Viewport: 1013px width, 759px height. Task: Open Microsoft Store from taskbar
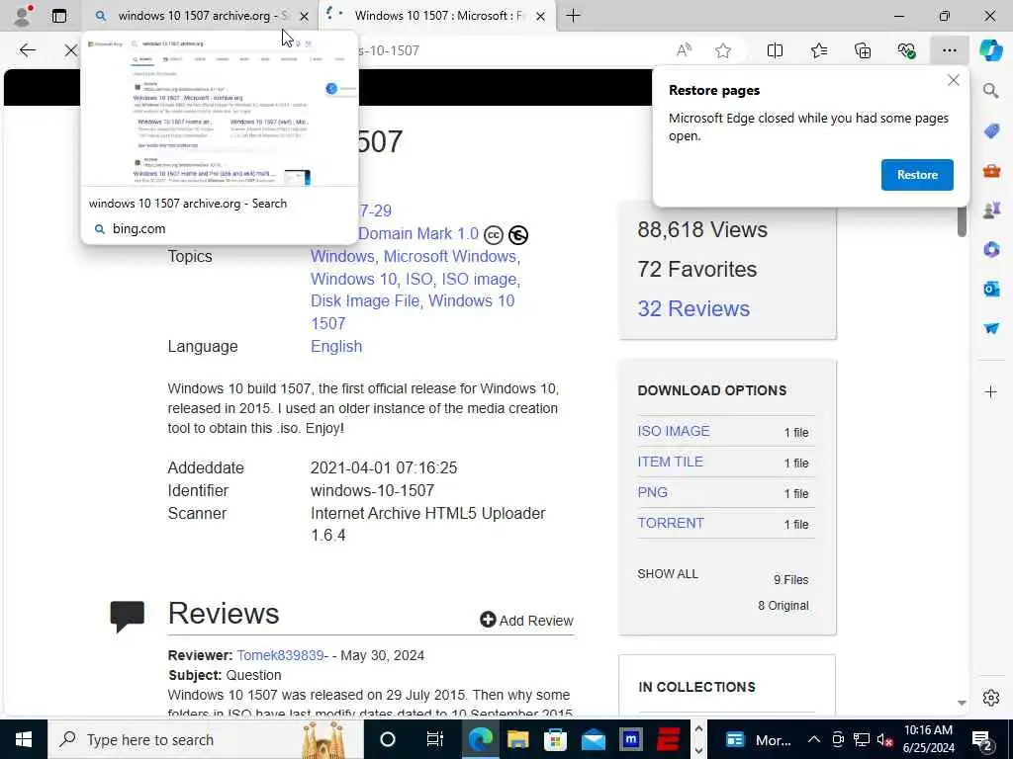[x=555, y=739]
